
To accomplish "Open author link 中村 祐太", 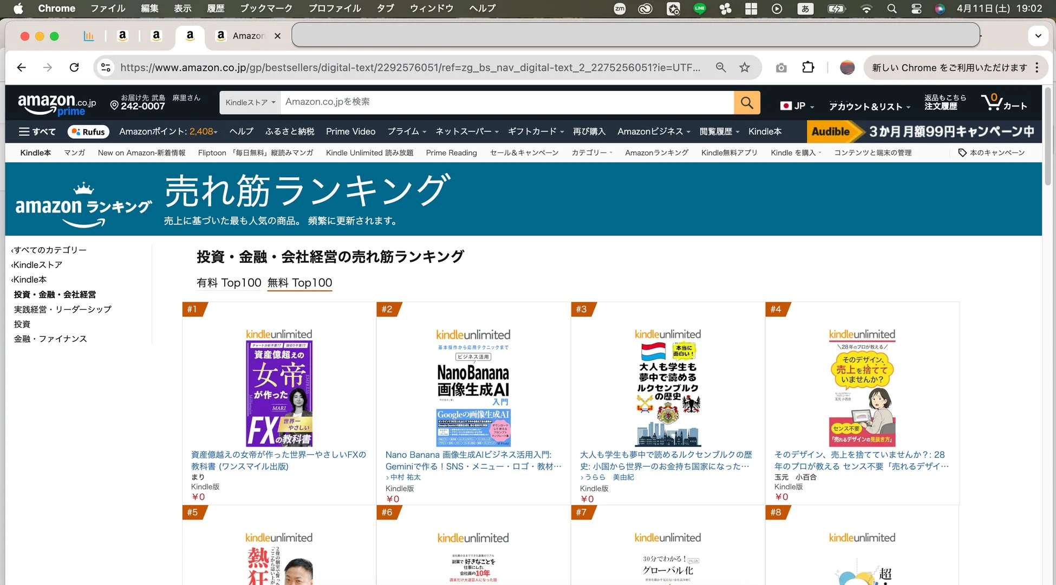I will pos(406,477).
